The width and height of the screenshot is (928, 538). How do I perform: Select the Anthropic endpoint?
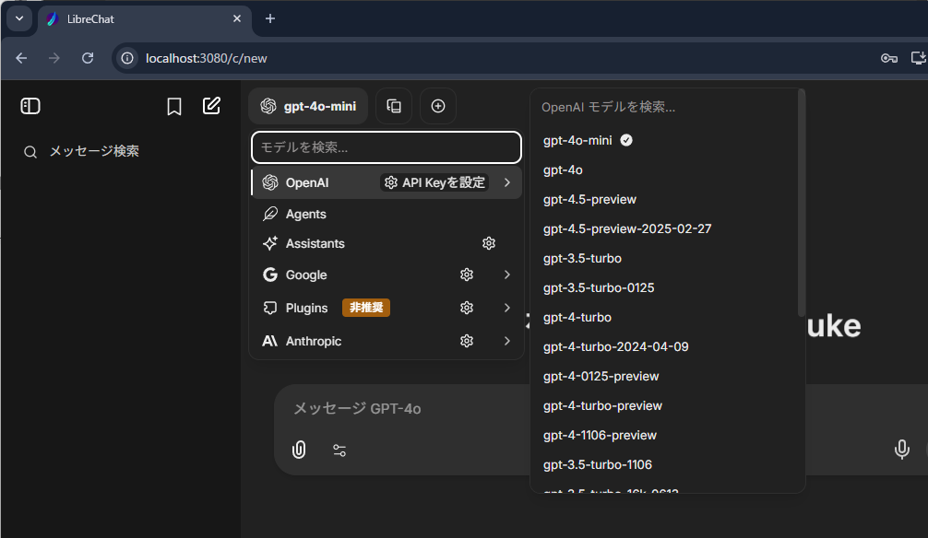[387, 341]
